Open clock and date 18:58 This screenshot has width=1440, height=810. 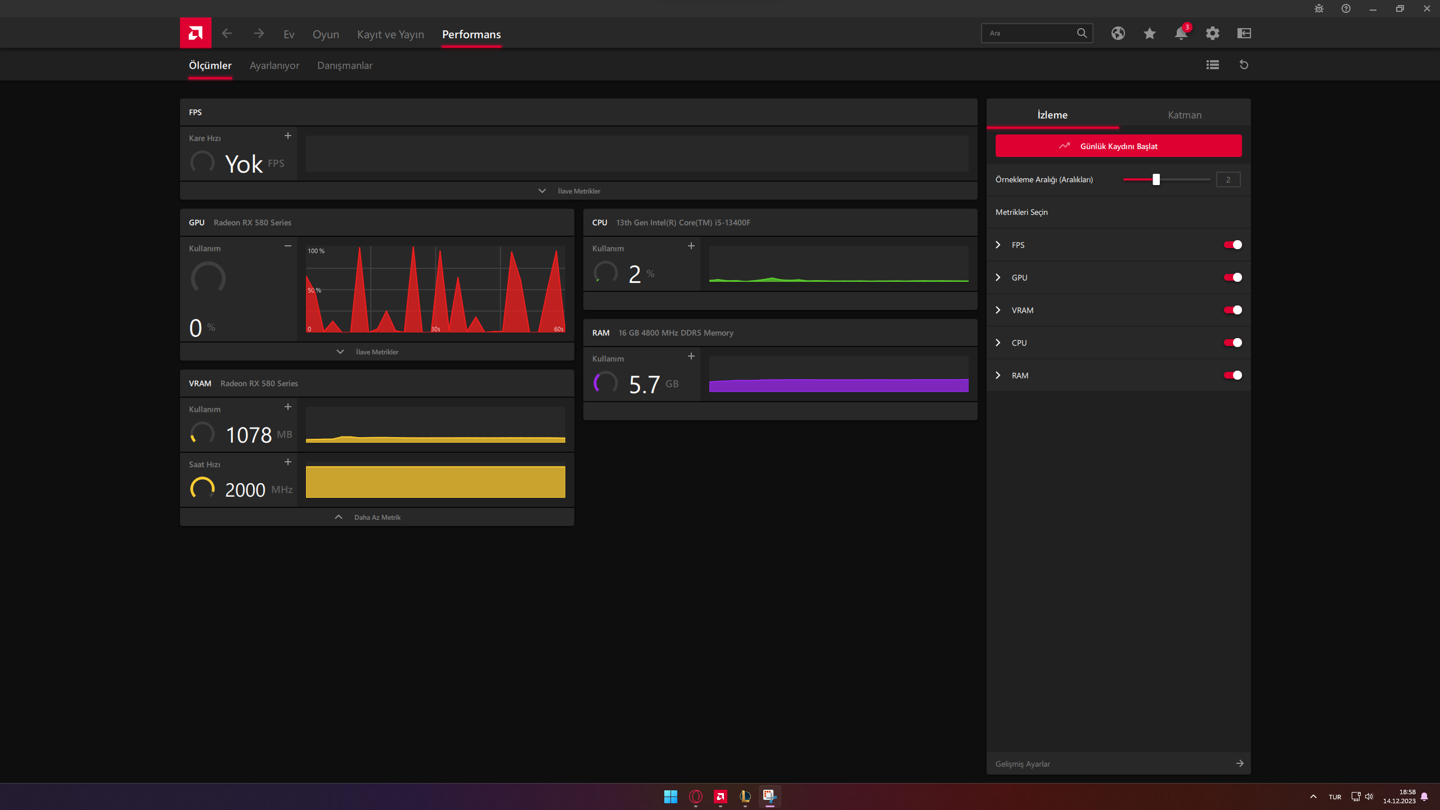(x=1399, y=796)
